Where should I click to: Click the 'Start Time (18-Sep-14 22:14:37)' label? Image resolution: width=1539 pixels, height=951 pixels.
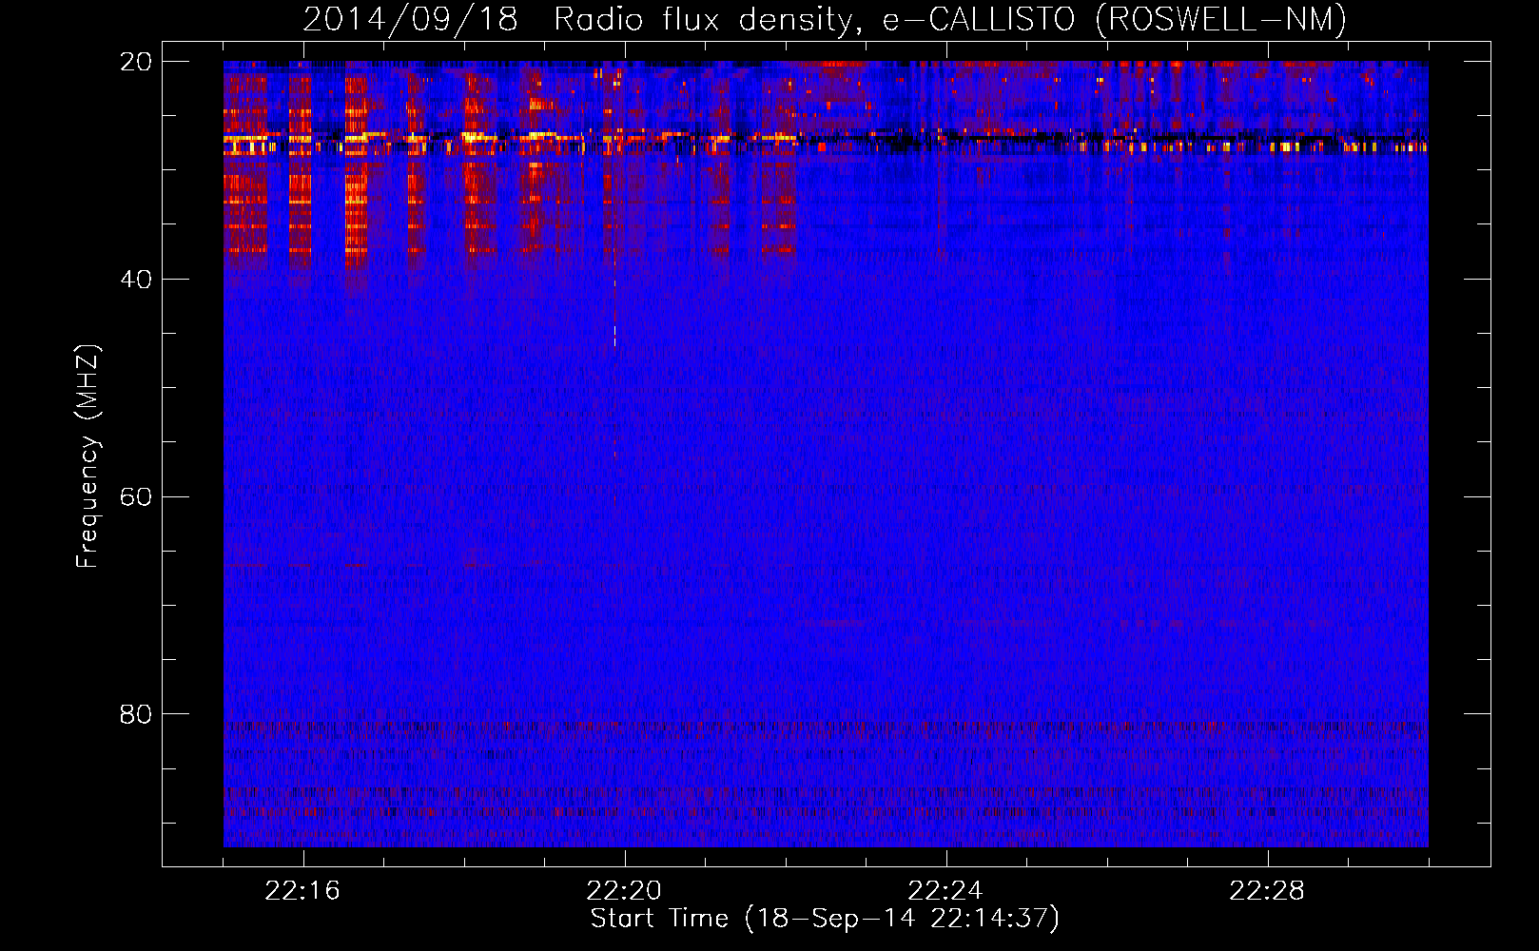point(825,919)
